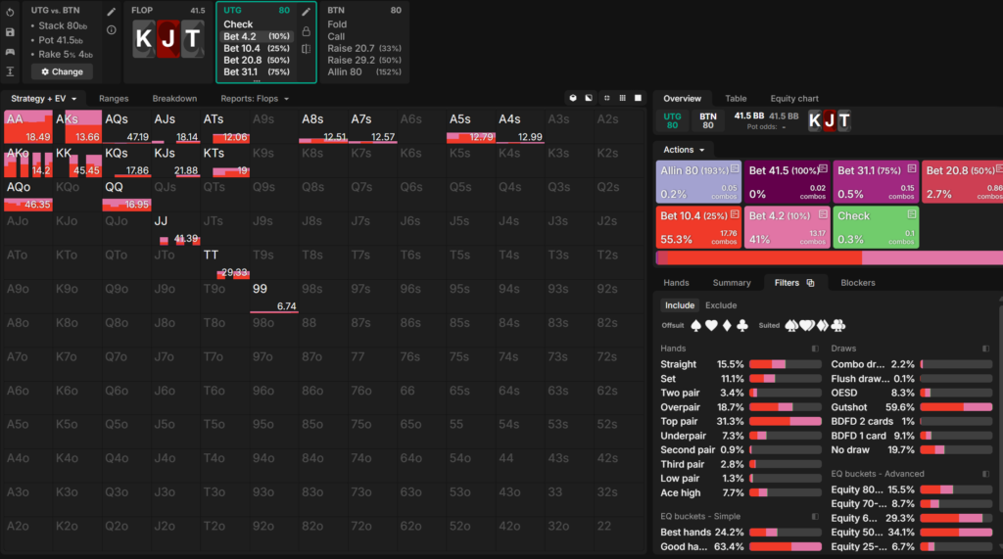
Task: Click the game controller practice icon
Action: pyautogui.click(x=10, y=51)
